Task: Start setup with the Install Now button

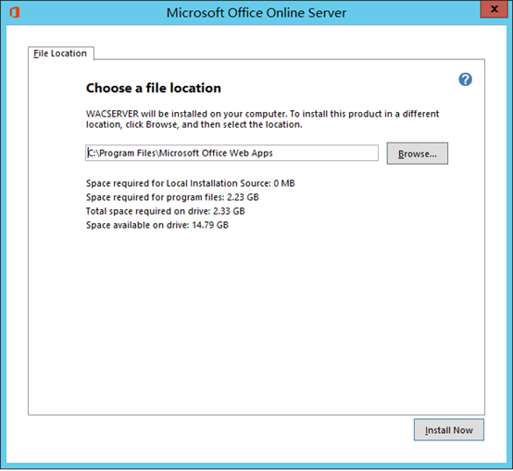Action: (448, 429)
